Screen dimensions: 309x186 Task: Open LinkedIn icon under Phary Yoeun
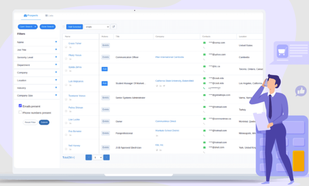[x=70, y=59]
